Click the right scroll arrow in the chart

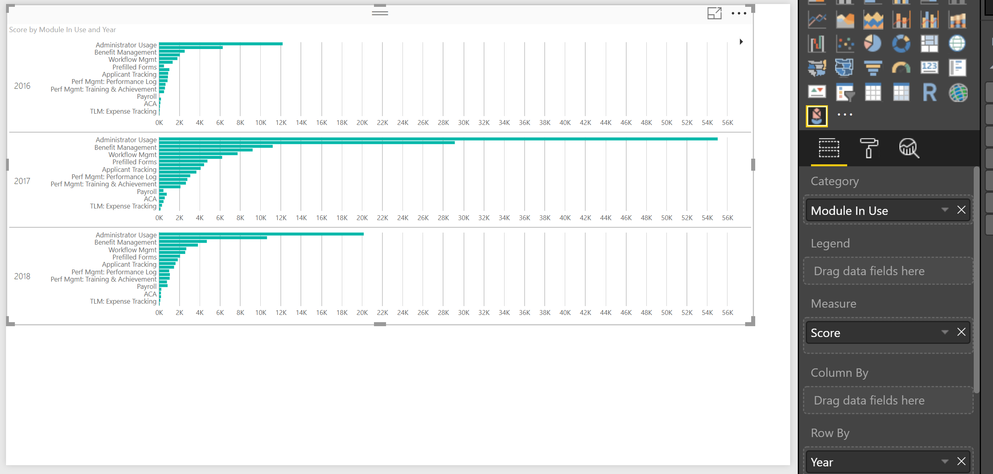tap(741, 42)
